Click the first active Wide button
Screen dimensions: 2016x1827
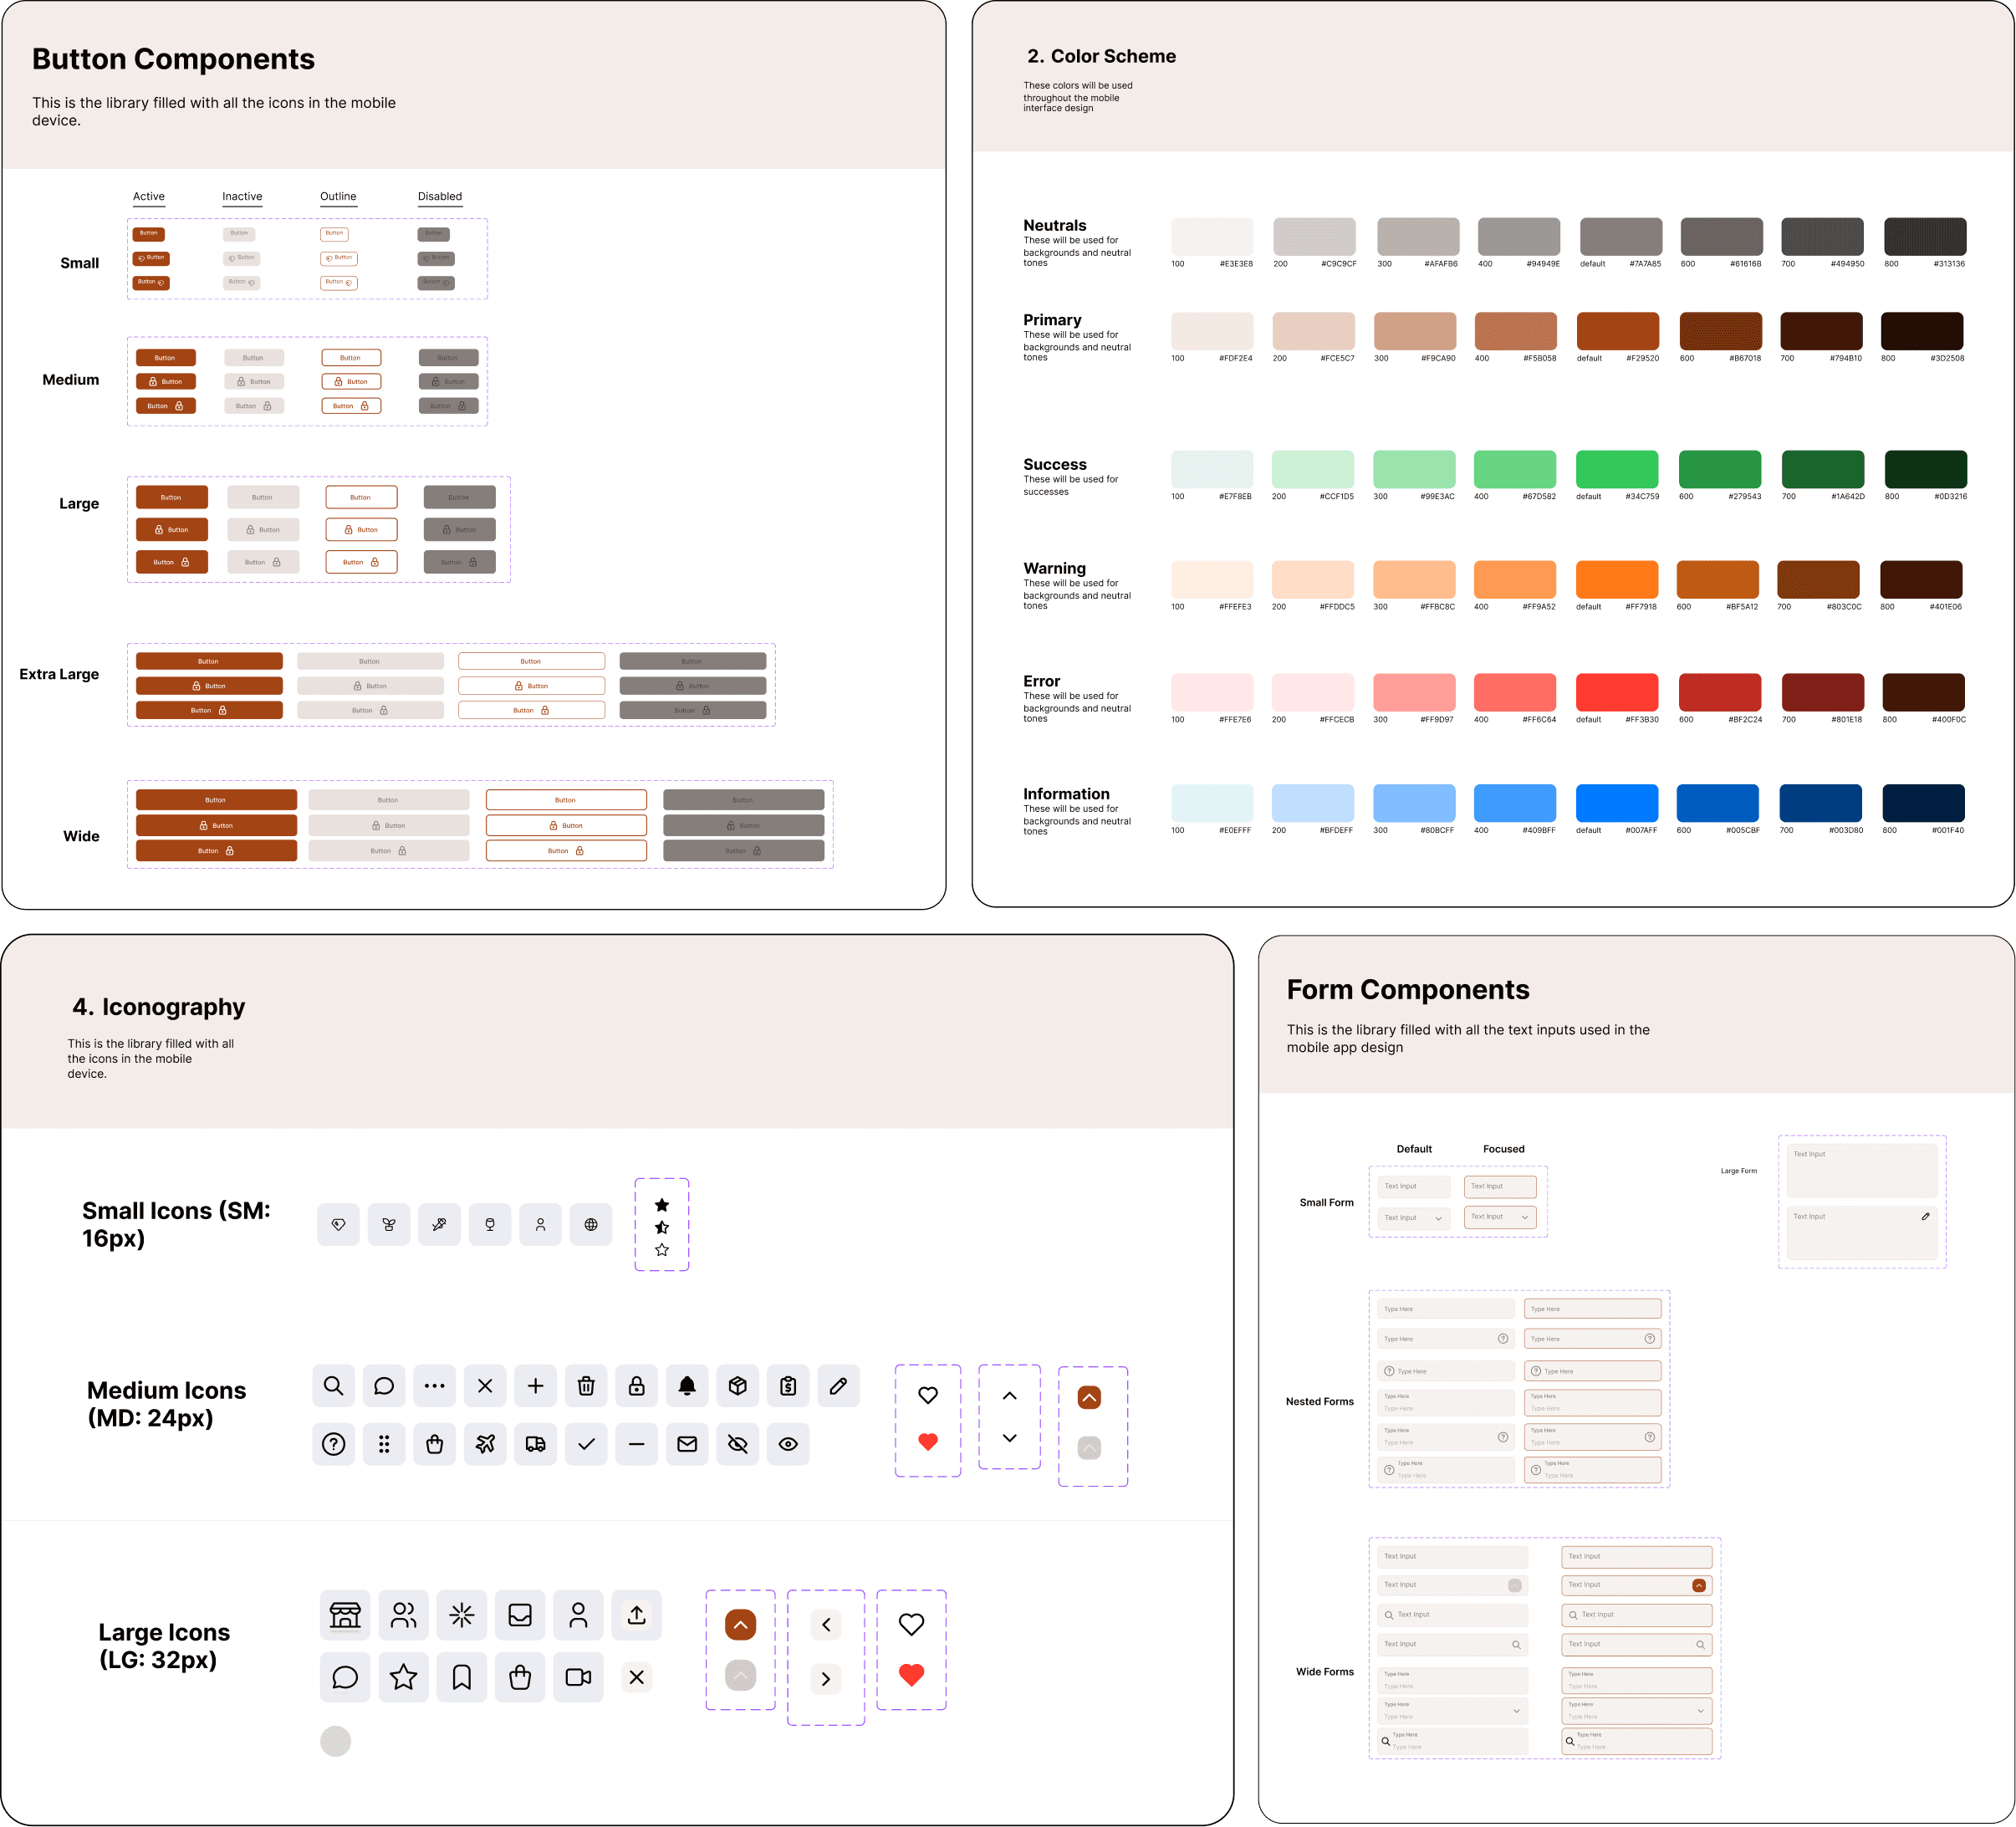pyautogui.click(x=216, y=800)
